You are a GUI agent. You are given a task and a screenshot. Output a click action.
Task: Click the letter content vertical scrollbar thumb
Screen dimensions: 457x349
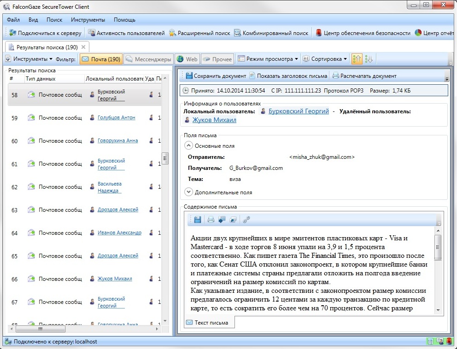(x=438, y=247)
